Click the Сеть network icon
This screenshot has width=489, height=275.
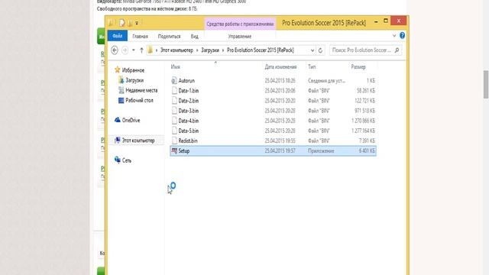click(117, 160)
